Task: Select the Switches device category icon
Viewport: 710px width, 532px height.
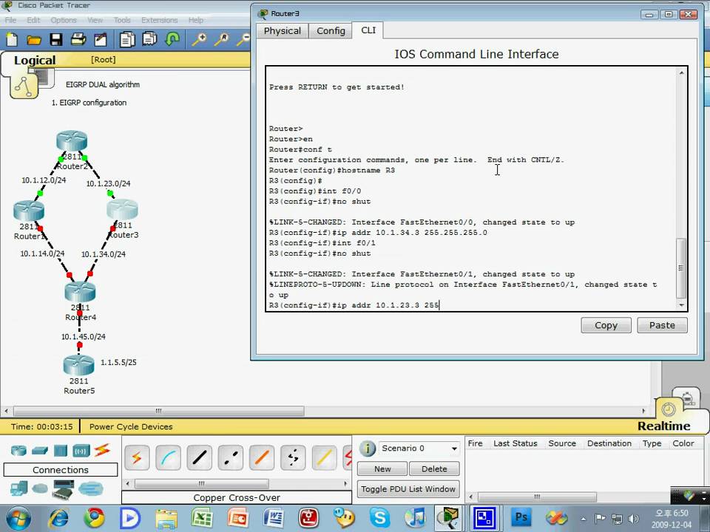Action: tap(40, 451)
